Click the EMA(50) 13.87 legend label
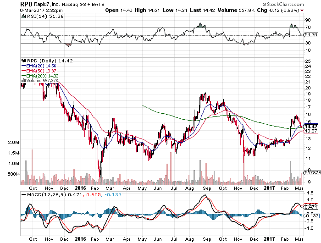The image size is (321, 243). click(x=41, y=71)
